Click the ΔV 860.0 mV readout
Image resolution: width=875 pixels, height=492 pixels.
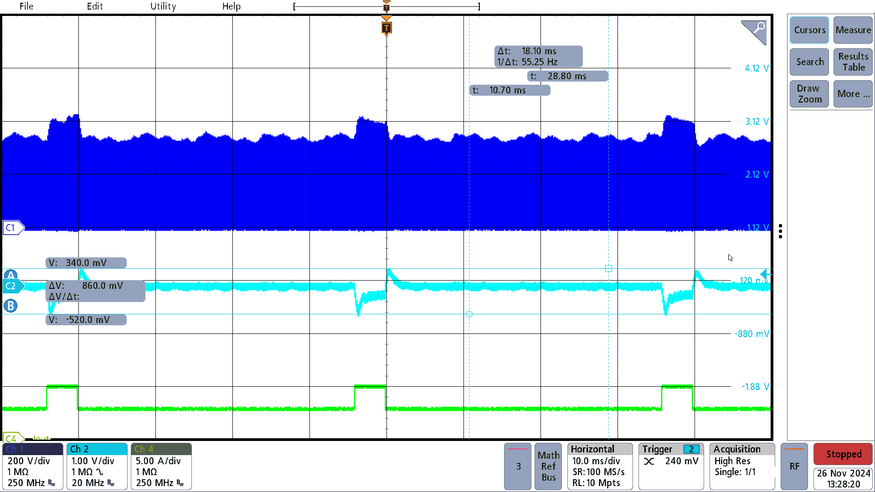(96, 291)
